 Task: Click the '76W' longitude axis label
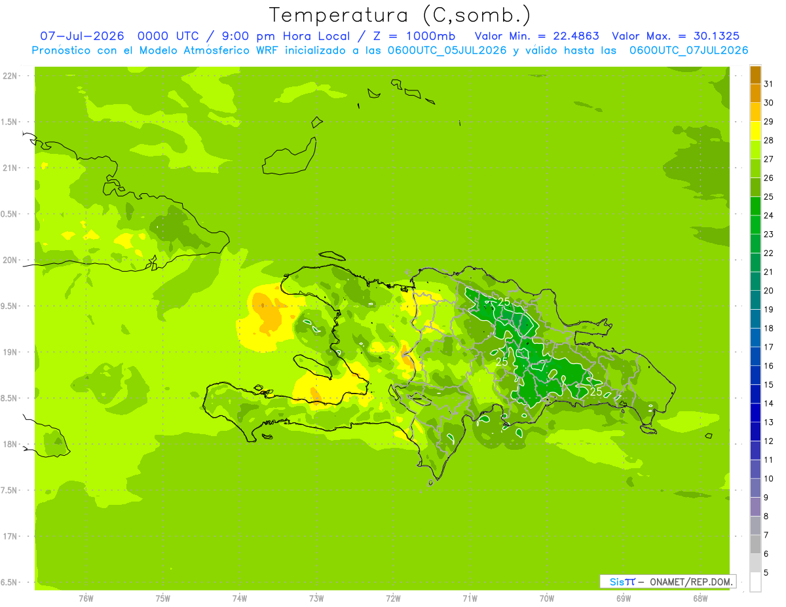(x=86, y=598)
